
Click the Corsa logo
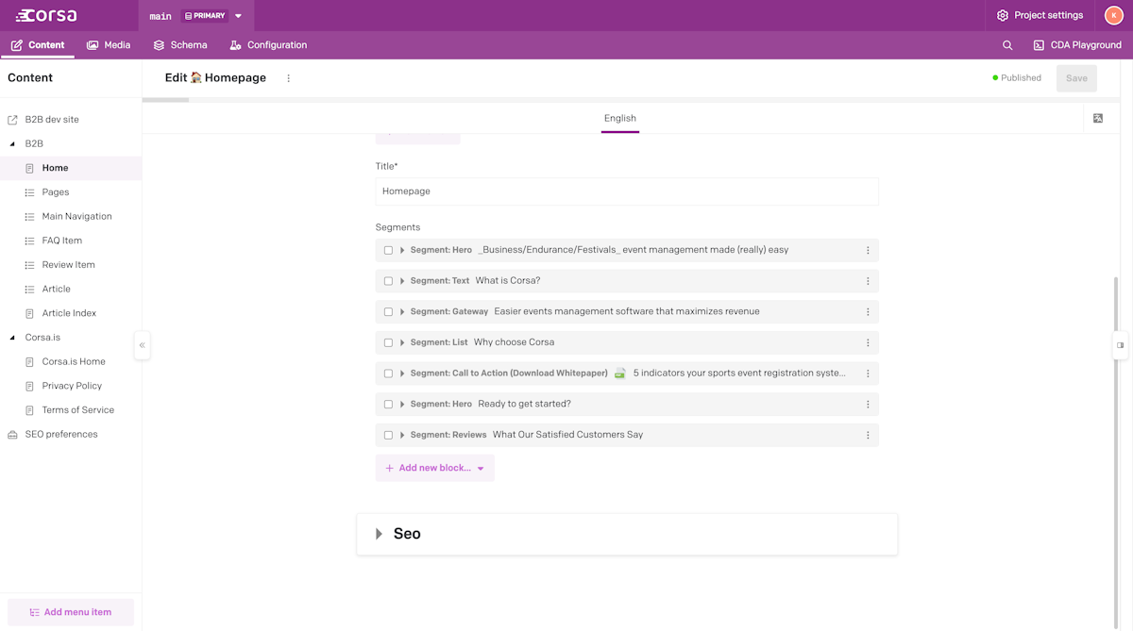click(x=46, y=15)
